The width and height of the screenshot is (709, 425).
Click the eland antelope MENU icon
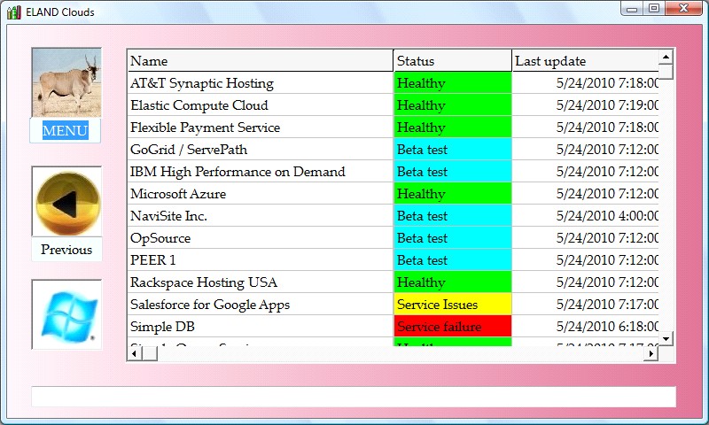(x=66, y=82)
